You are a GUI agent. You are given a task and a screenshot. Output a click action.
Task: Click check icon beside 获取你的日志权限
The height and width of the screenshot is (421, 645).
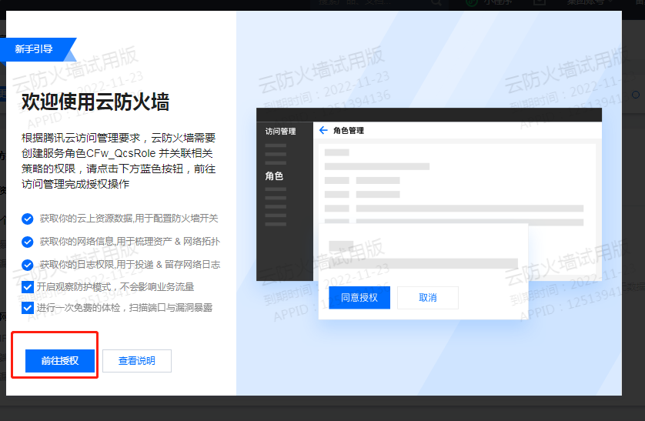(x=28, y=265)
